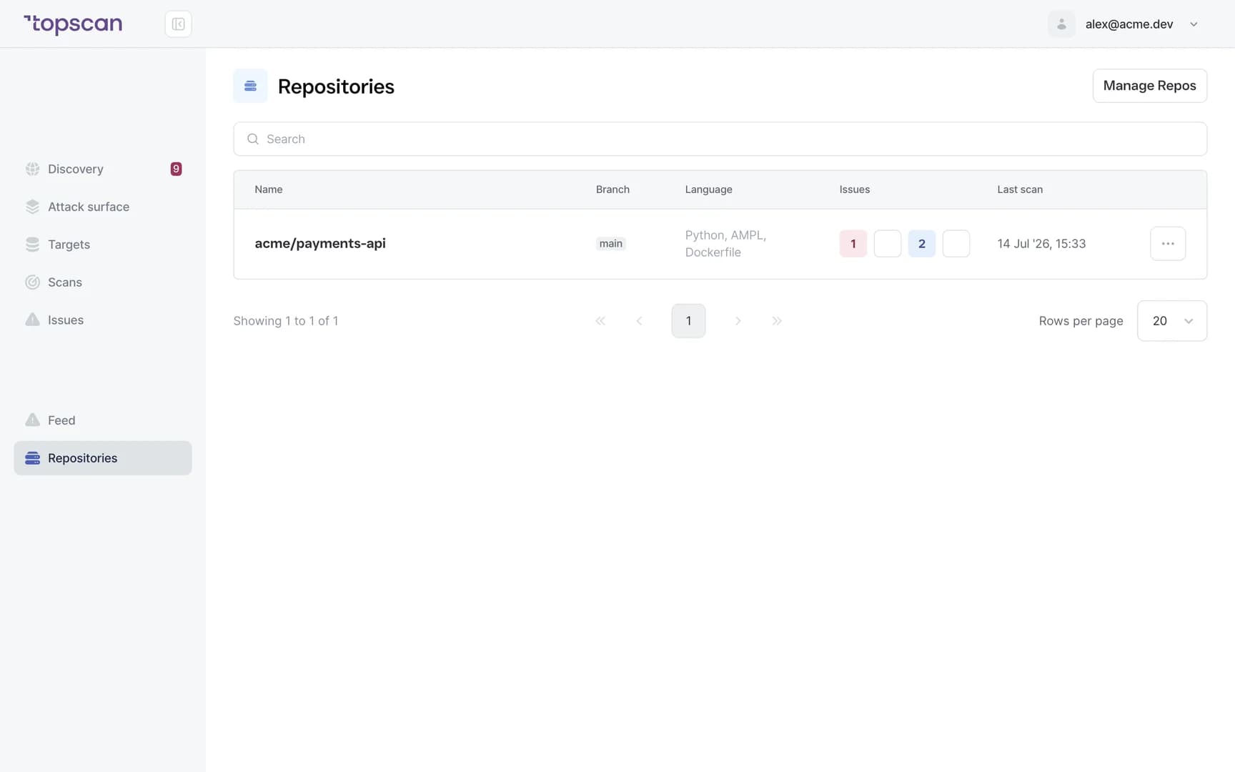Select Repositories in the sidebar

click(x=103, y=458)
